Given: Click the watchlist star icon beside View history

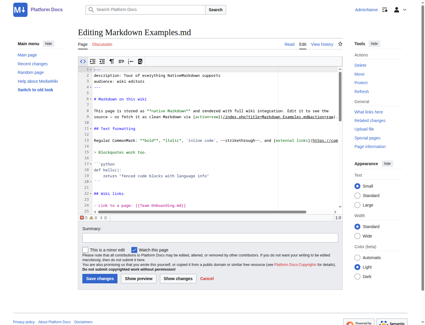Looking at the screenshot, I should click(340, 44).
